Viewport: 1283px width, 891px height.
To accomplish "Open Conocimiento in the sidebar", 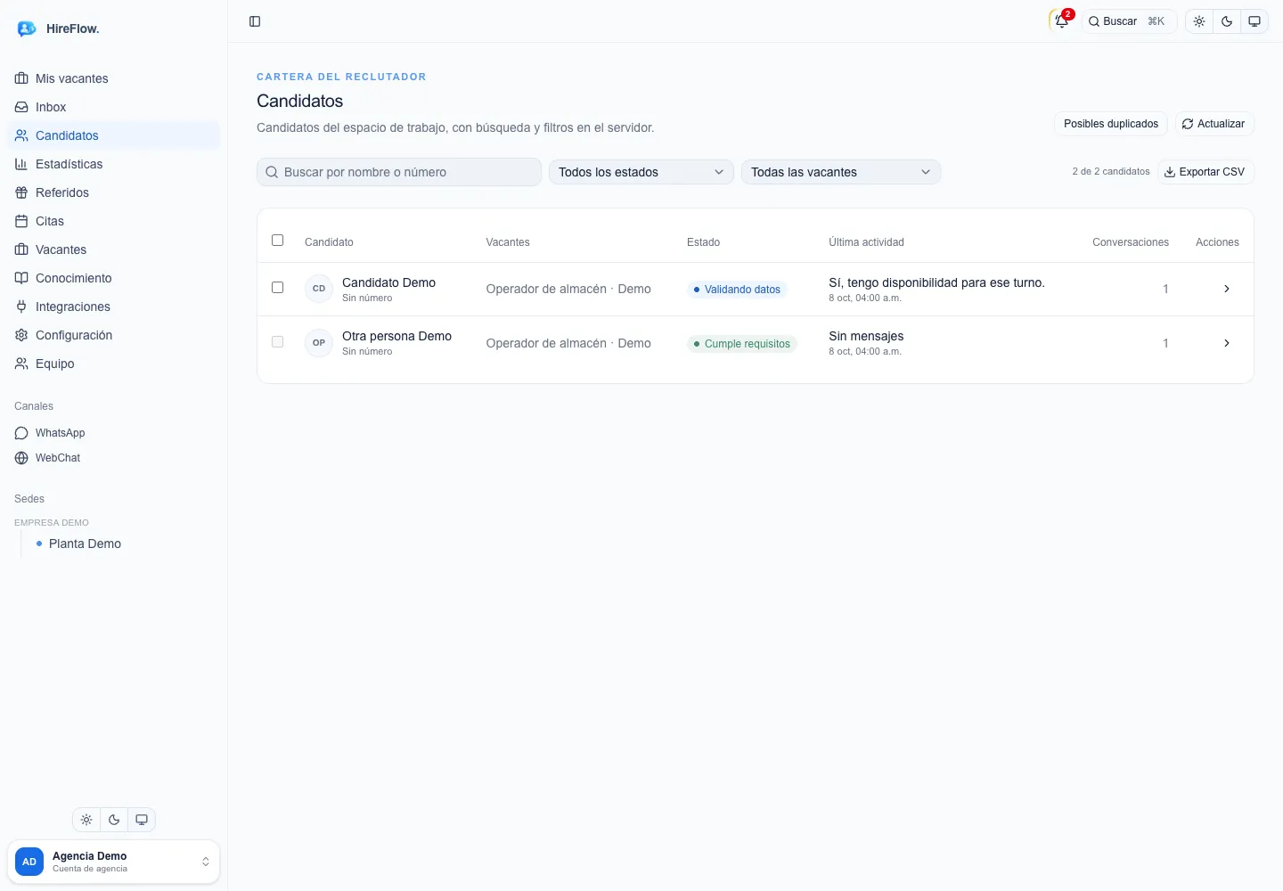I will tap(113, 278).
